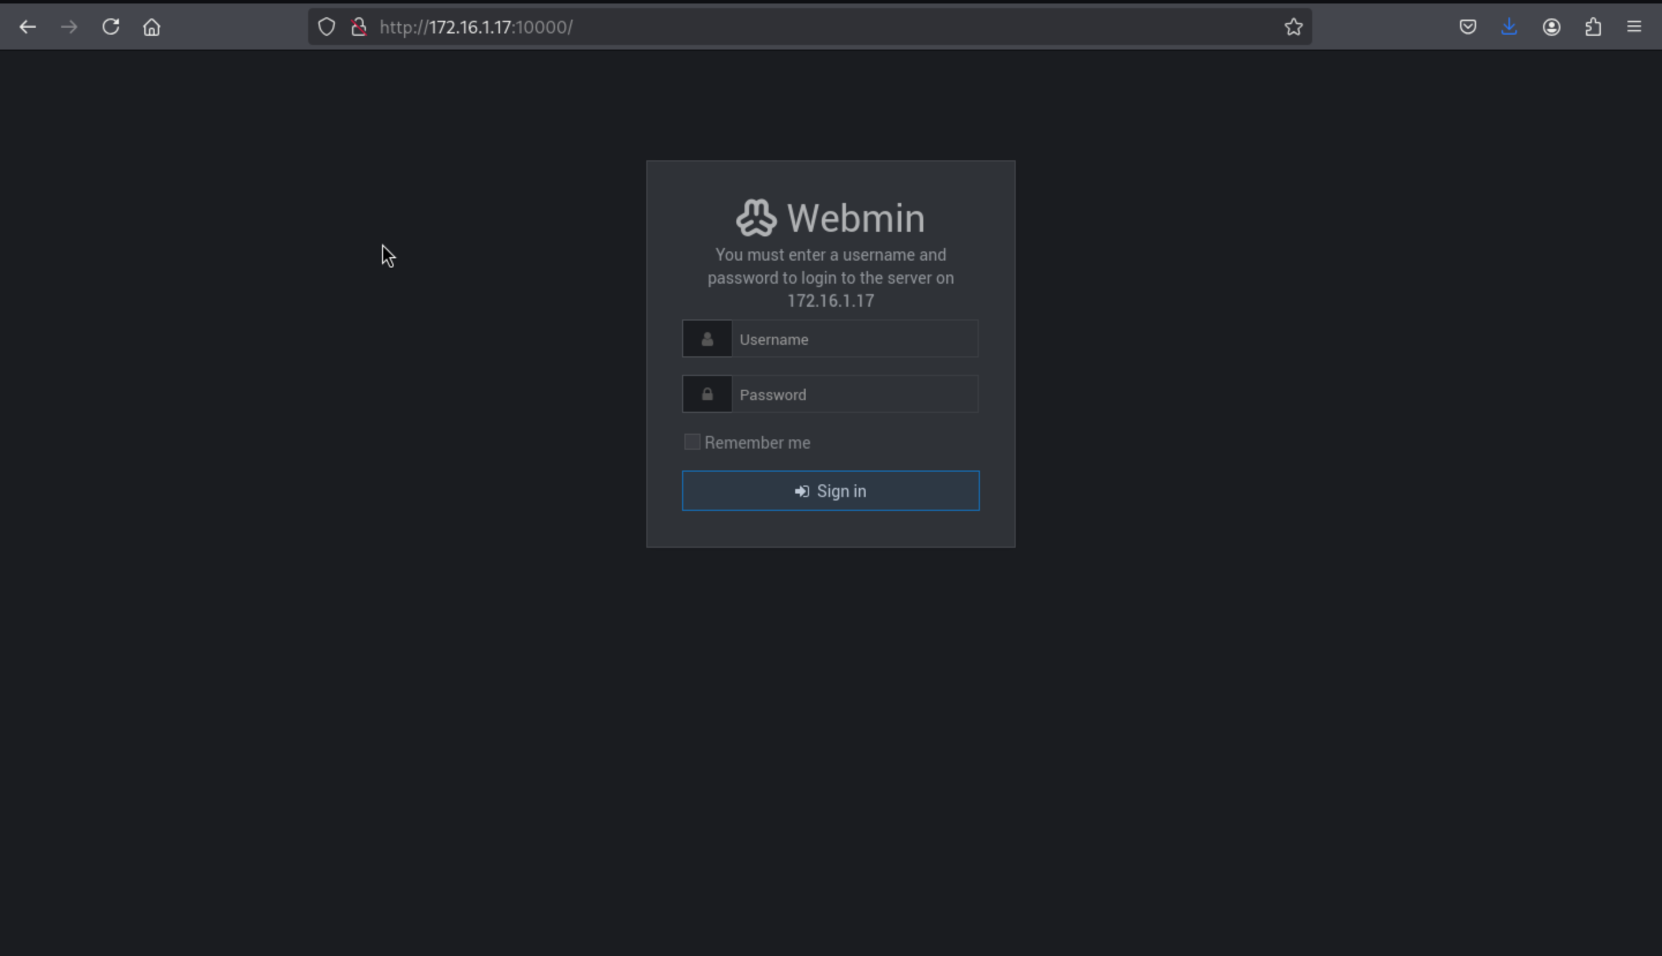Click the Sign in button
The width and height of the screenshot is (1662, 956).
(x=830, y=491)
